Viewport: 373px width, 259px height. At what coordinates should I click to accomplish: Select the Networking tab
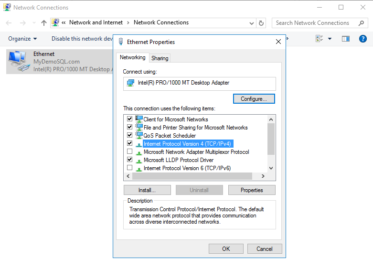(132, 57)
